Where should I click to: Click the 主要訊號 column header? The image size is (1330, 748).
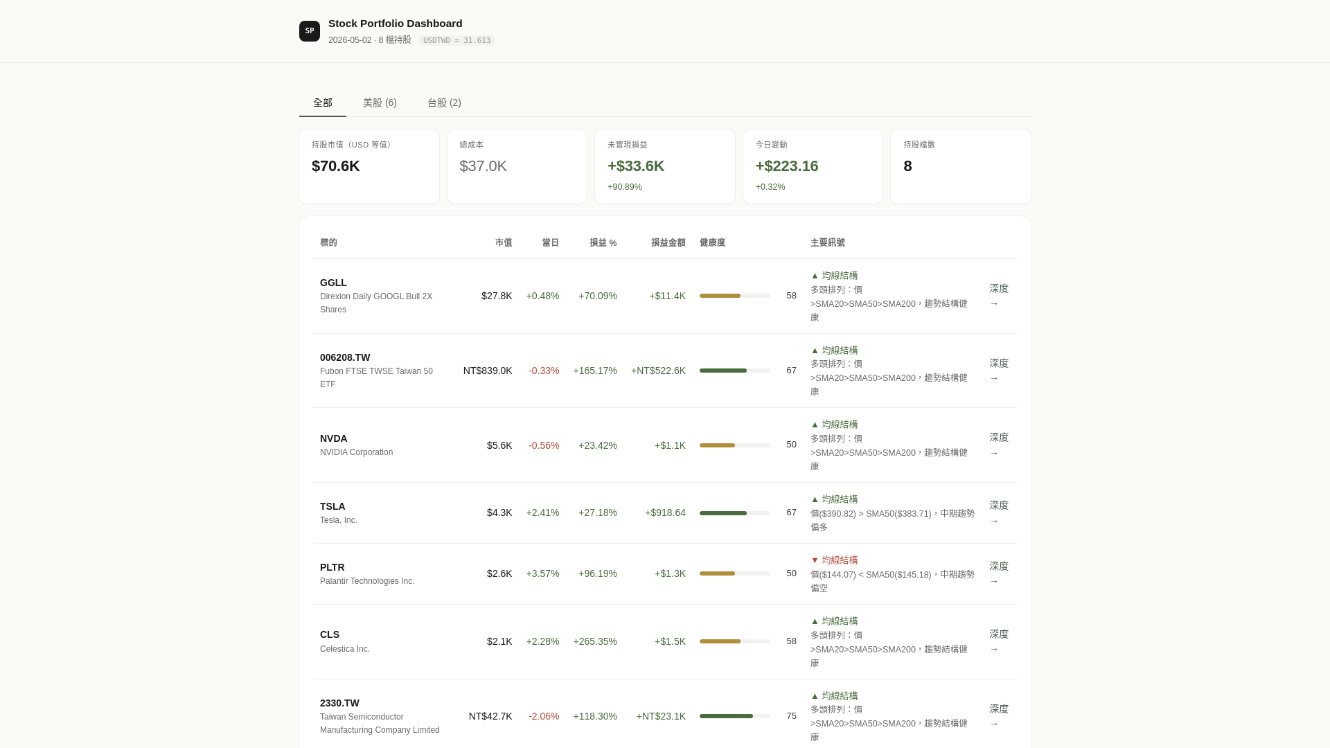(x=828, y=242)
